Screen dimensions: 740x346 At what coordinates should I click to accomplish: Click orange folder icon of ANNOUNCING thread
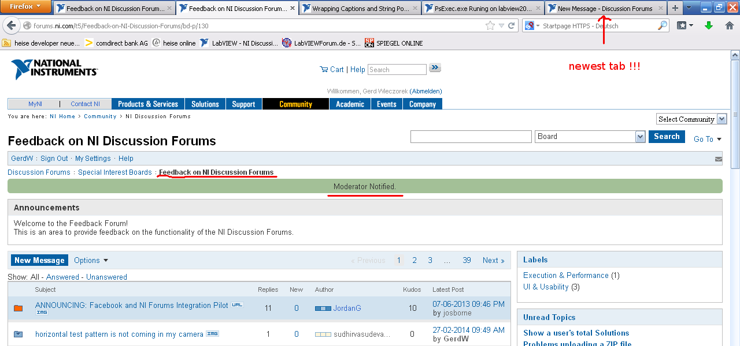pos(18,309)
